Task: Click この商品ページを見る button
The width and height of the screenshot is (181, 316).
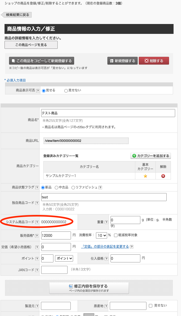Action: [x=31, y=45]
